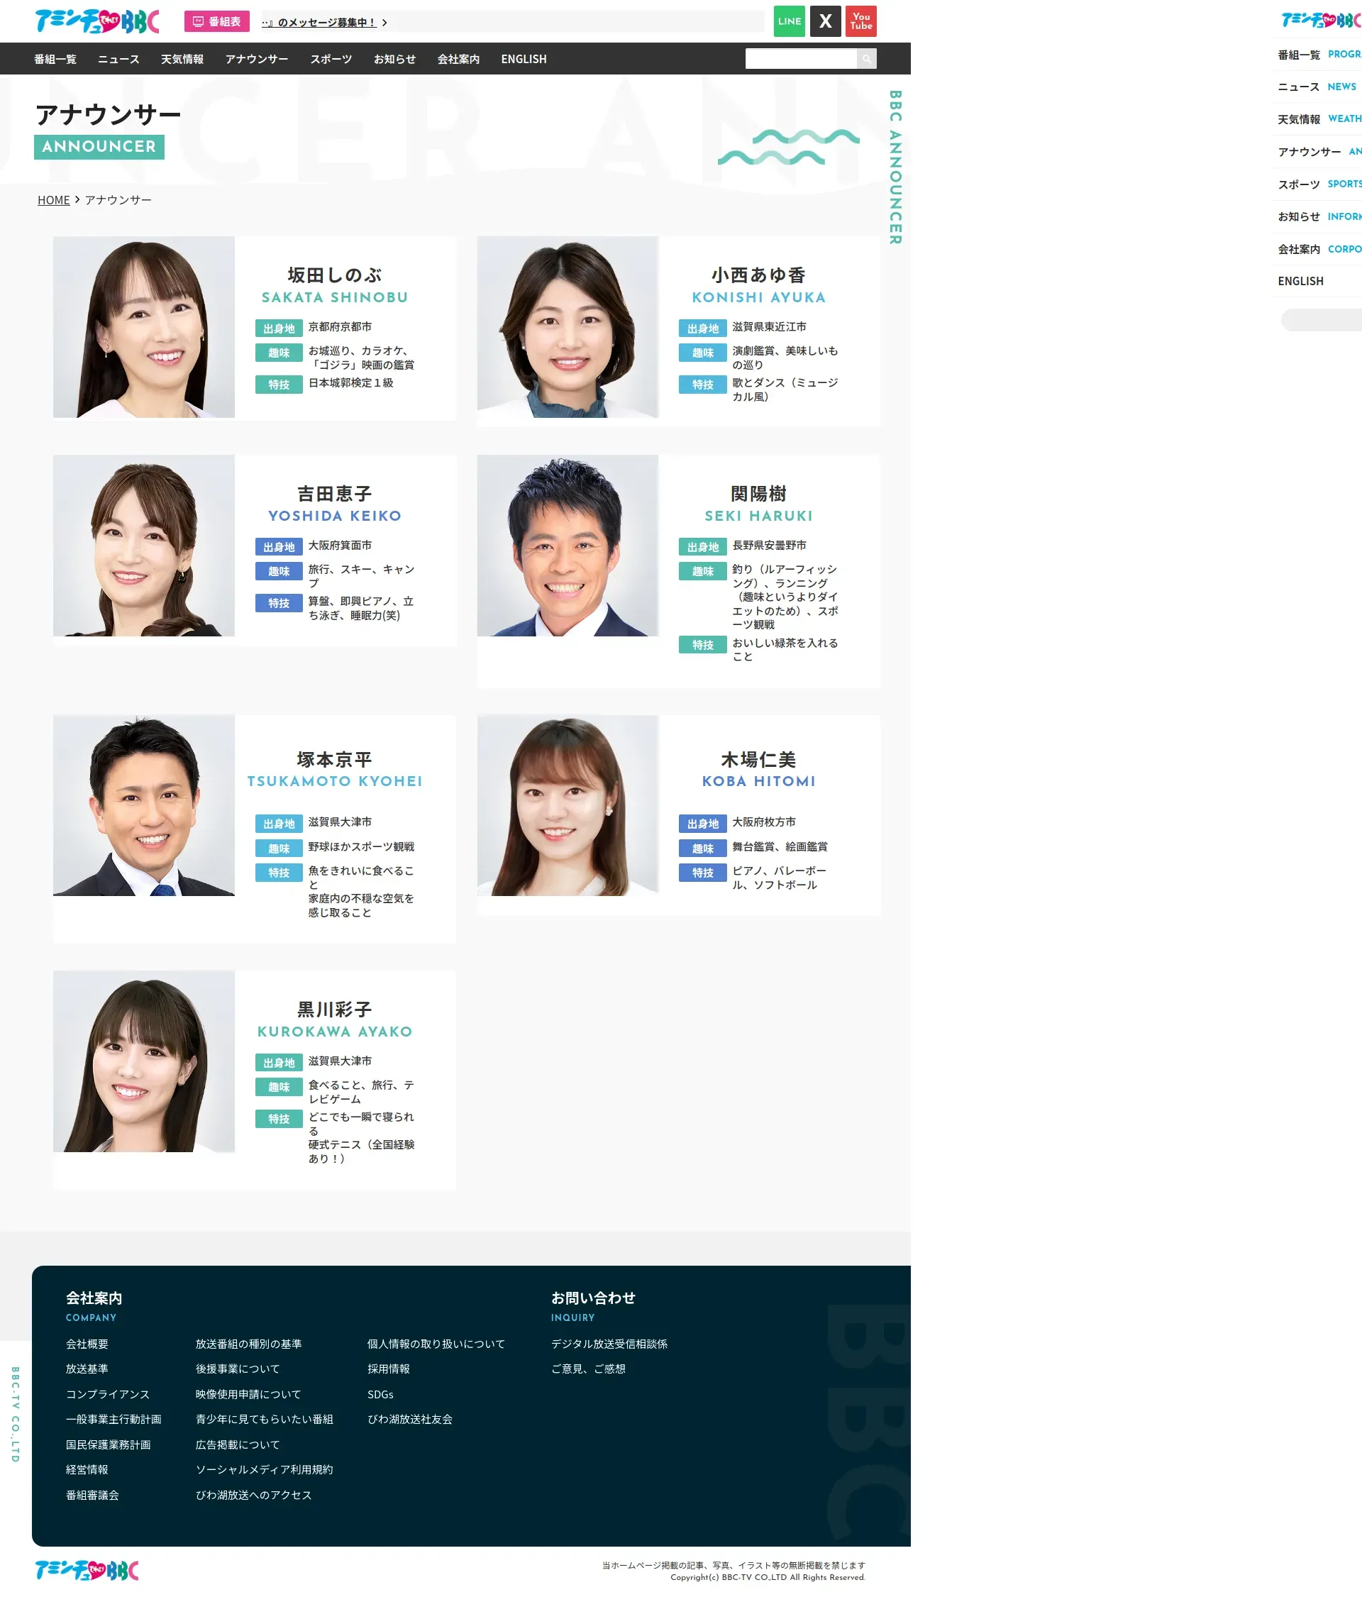Open the YouTube icon link
This screenshot has height=1597, width=1362.
(x=860, y=21)
